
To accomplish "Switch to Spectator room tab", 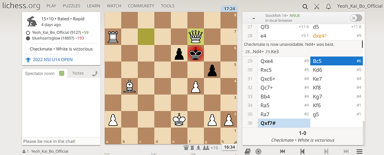I will (x=44, y=73).
